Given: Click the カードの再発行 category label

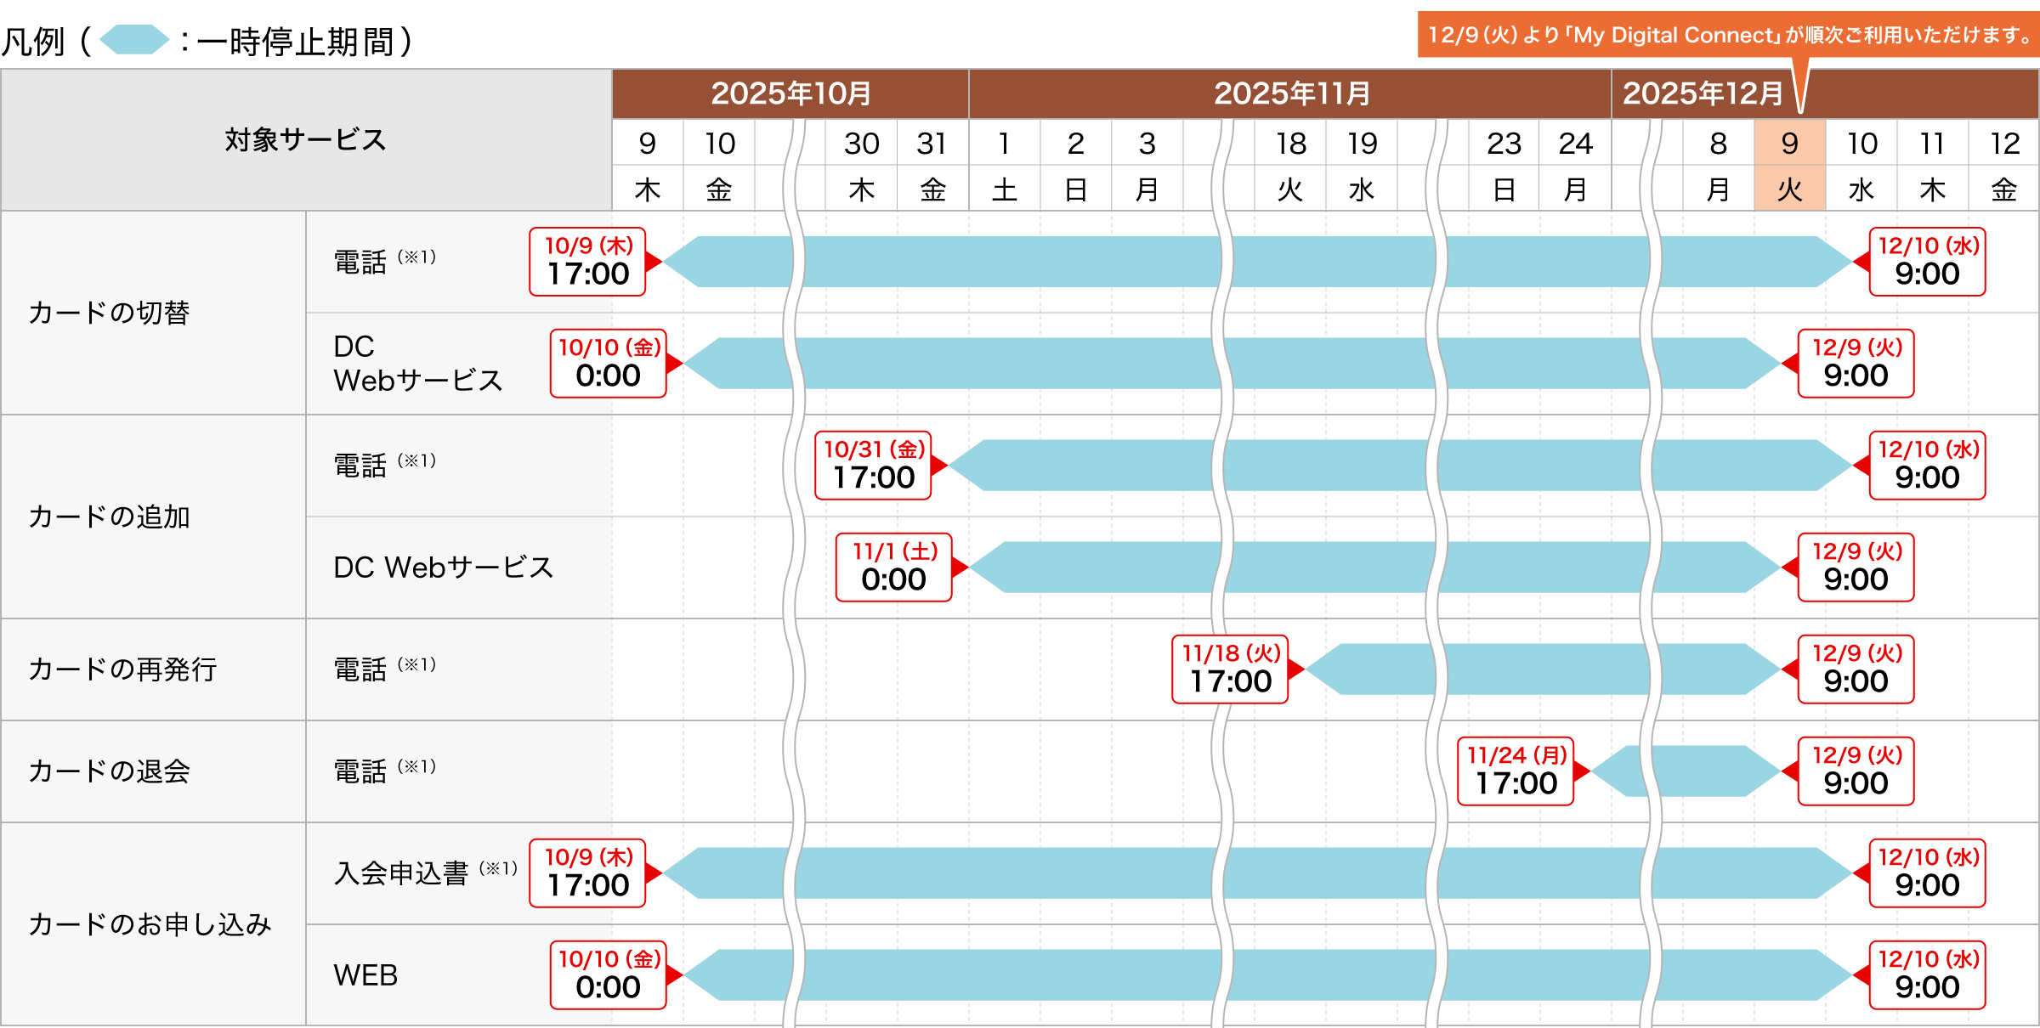Looking at the screenshot, I should [122, 669].
